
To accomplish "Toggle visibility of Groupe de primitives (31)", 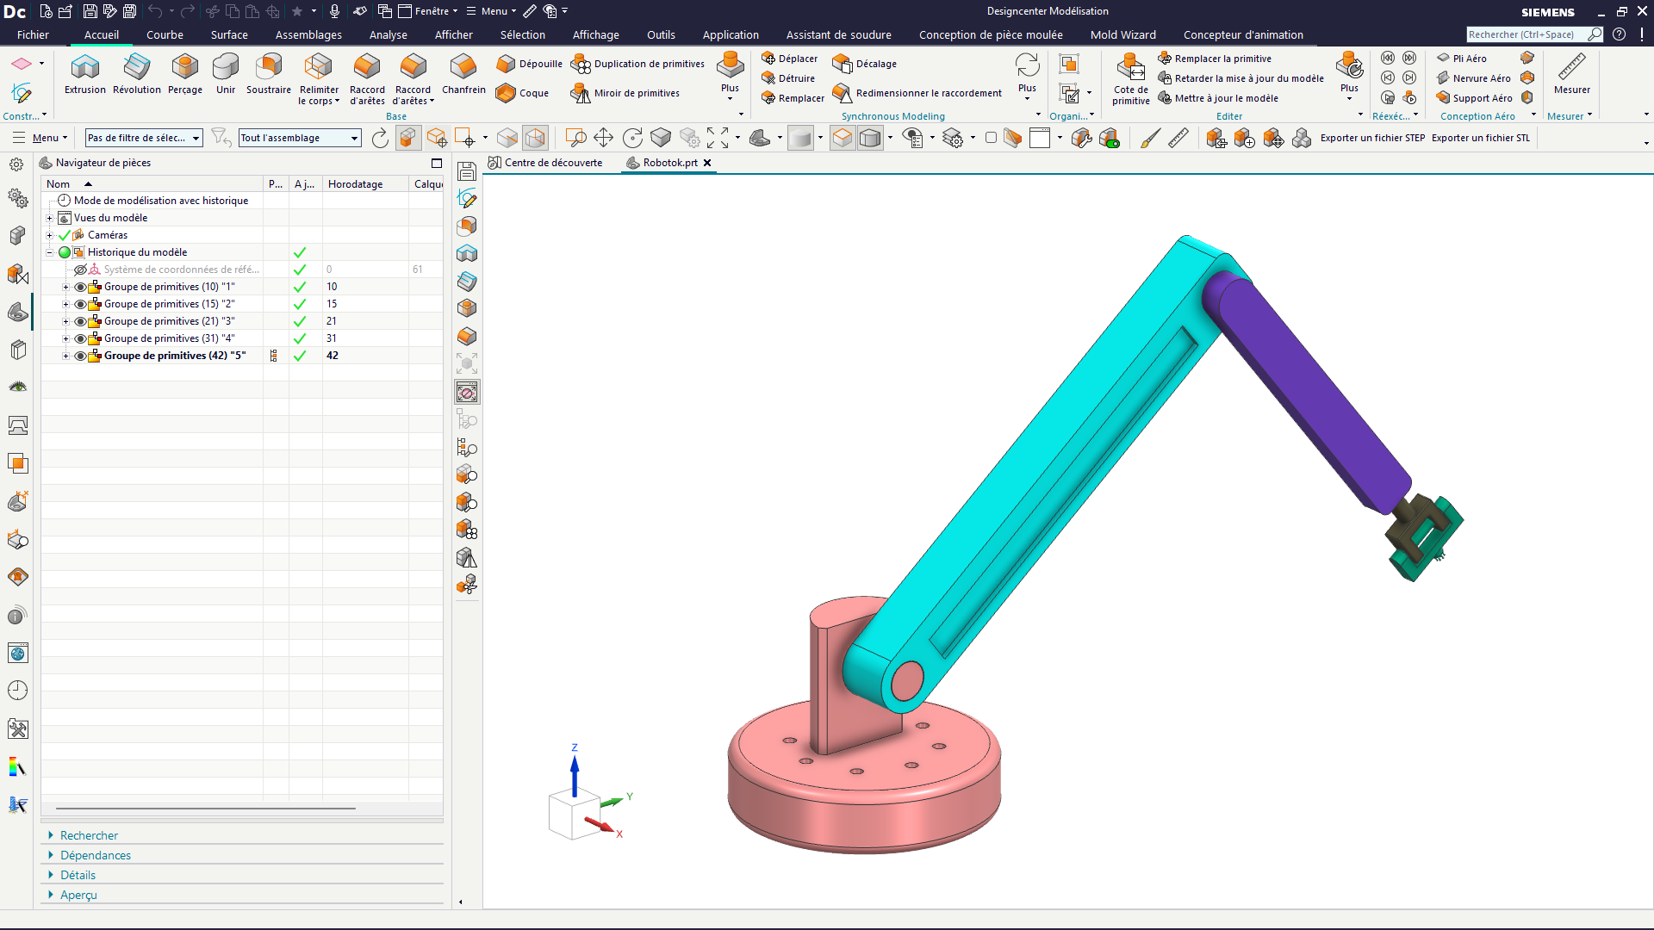I will tap(80, 338).
